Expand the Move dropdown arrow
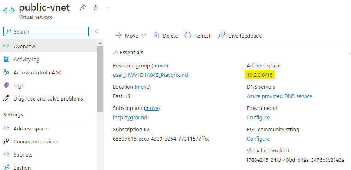 point(144,36)
